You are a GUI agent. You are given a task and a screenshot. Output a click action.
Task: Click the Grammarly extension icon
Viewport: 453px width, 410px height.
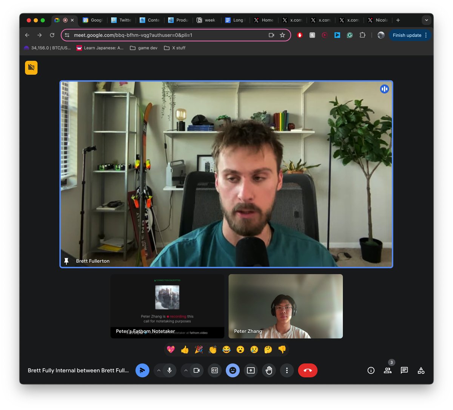pos(350,35)
